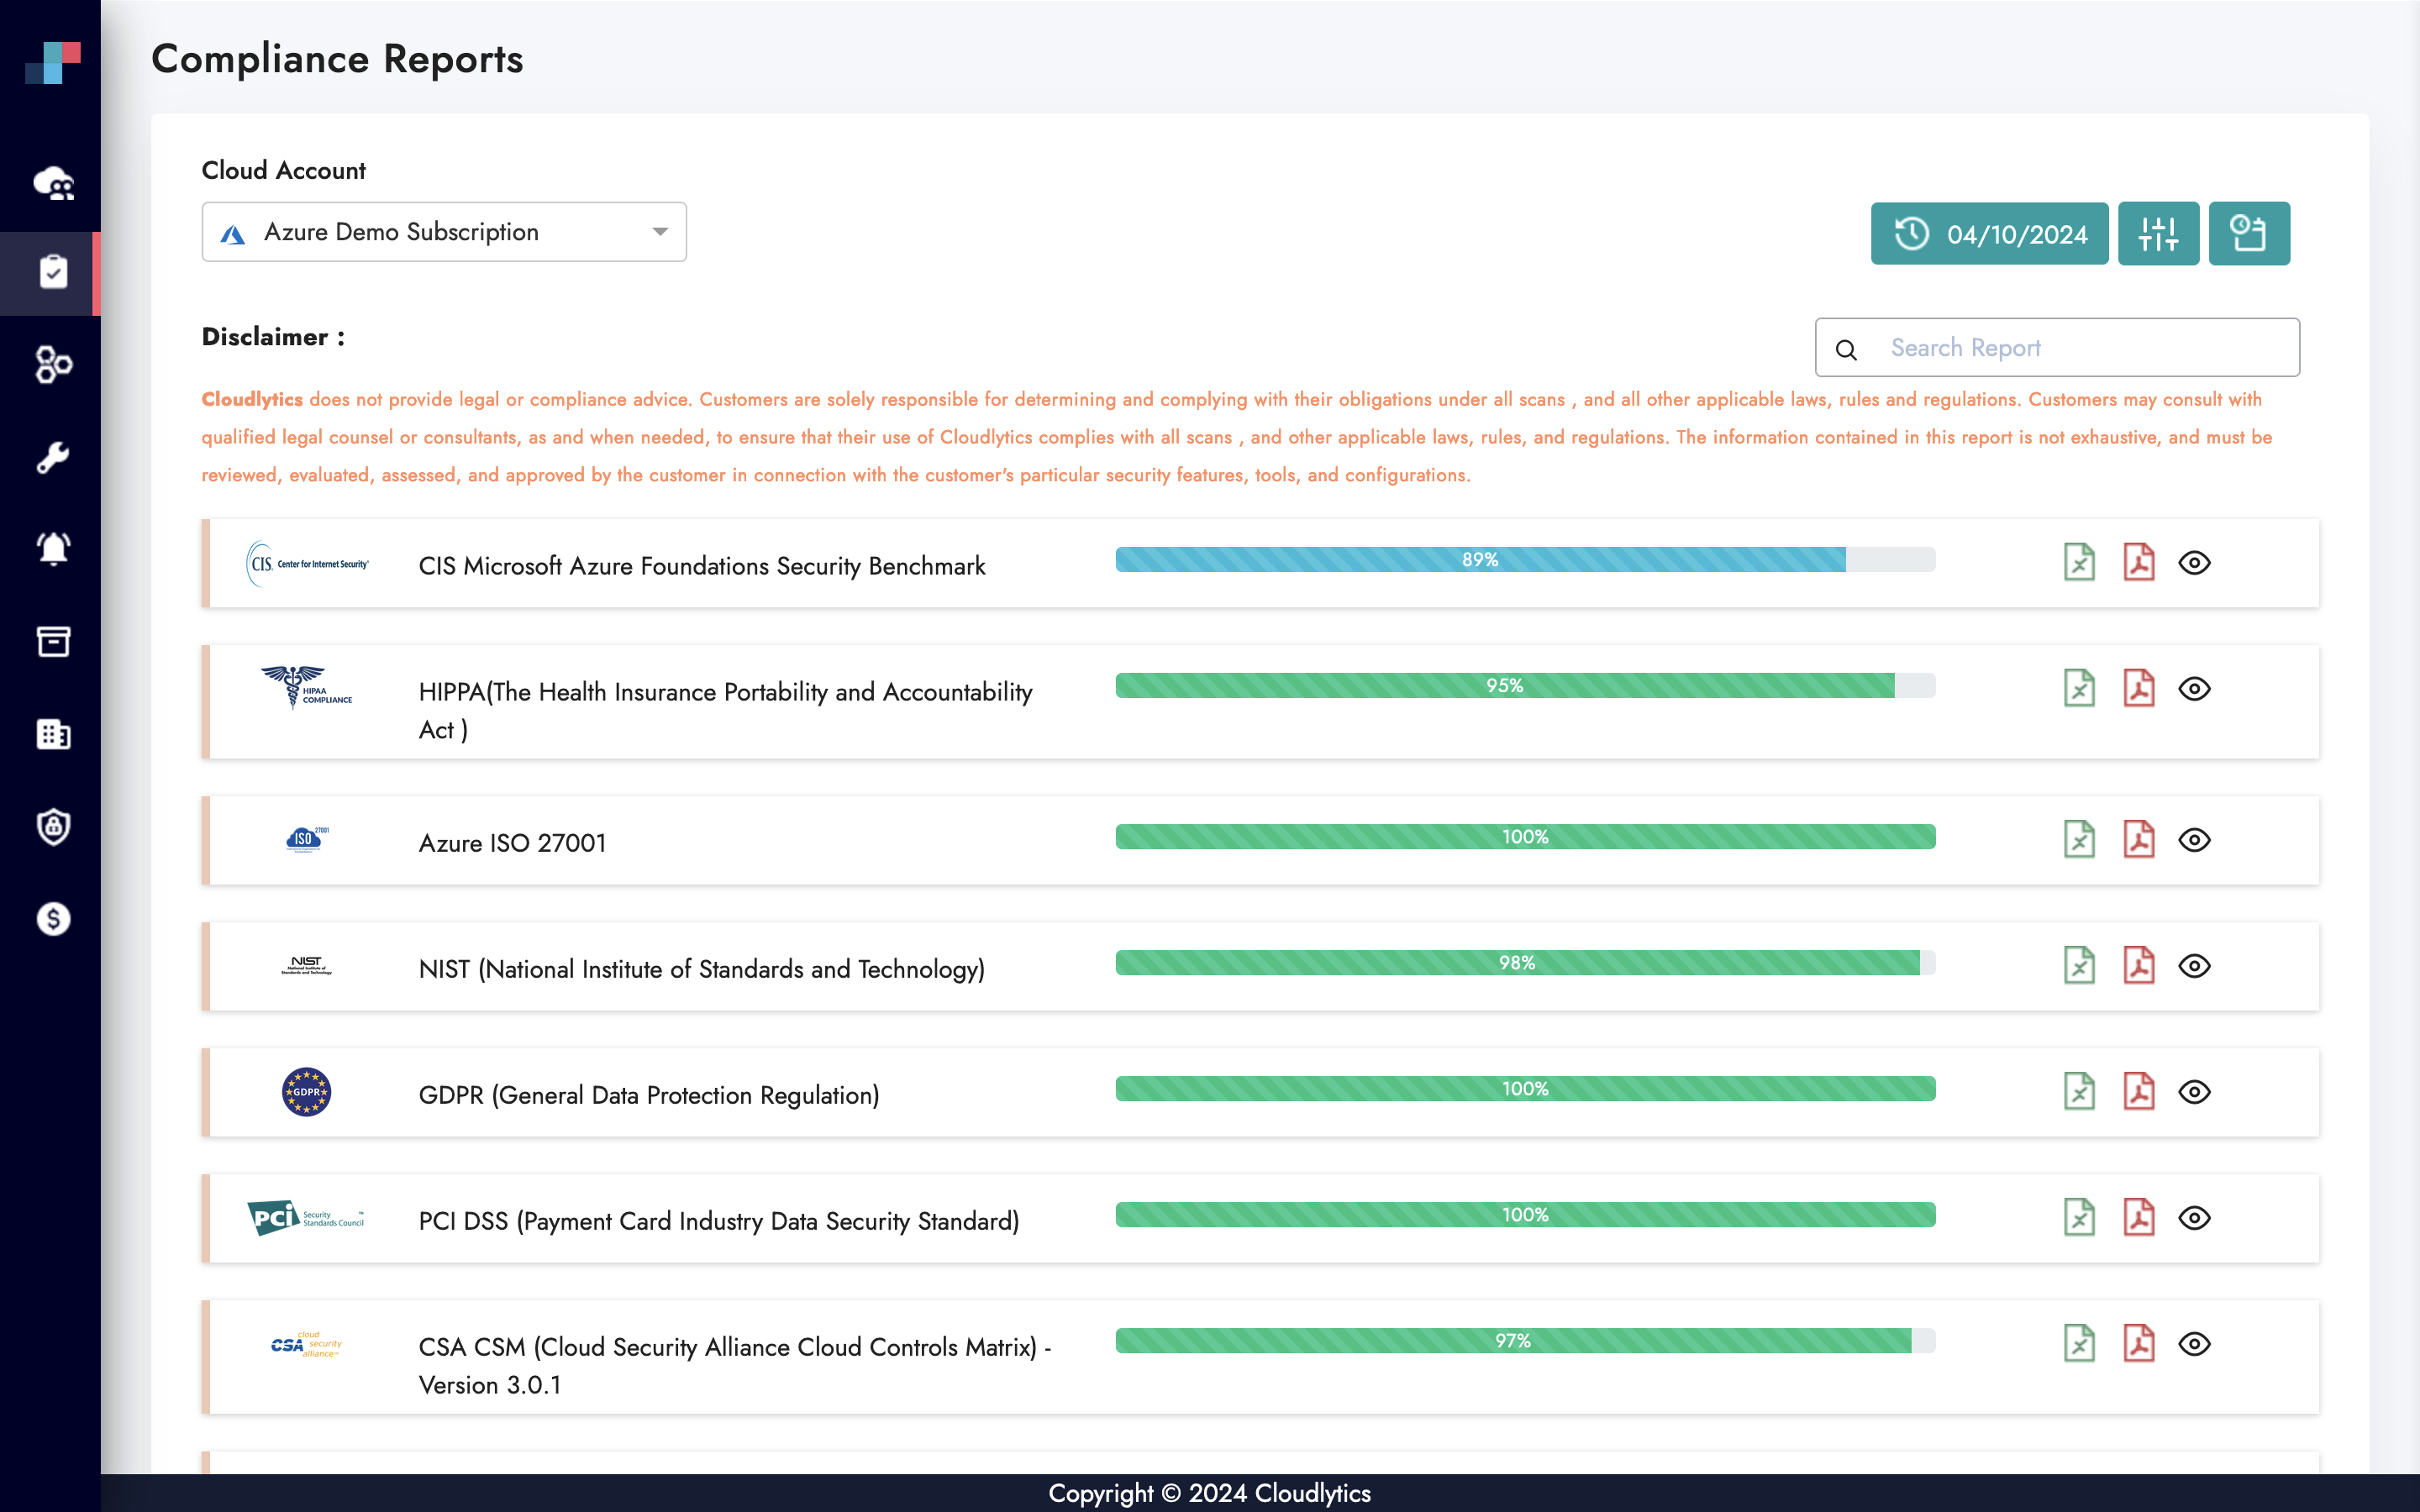Export Azure ISO 27001 report as PDF
This screenshot has width=2420, height=1512.
[x=2138, y=839]
